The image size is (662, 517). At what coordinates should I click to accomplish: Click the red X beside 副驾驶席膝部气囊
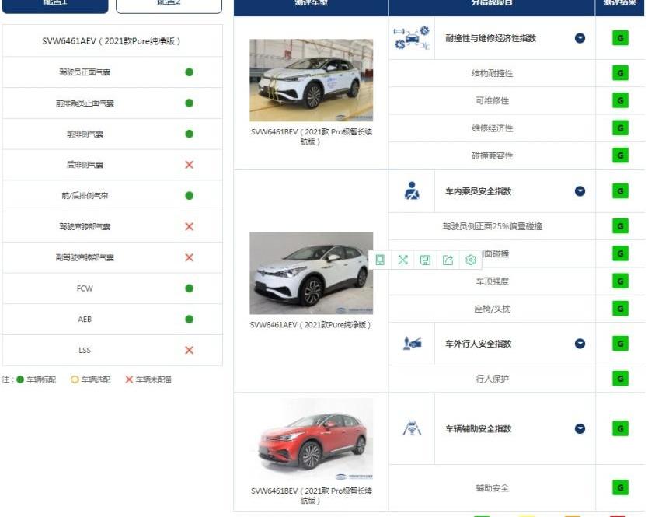click(x=189, y=257)
